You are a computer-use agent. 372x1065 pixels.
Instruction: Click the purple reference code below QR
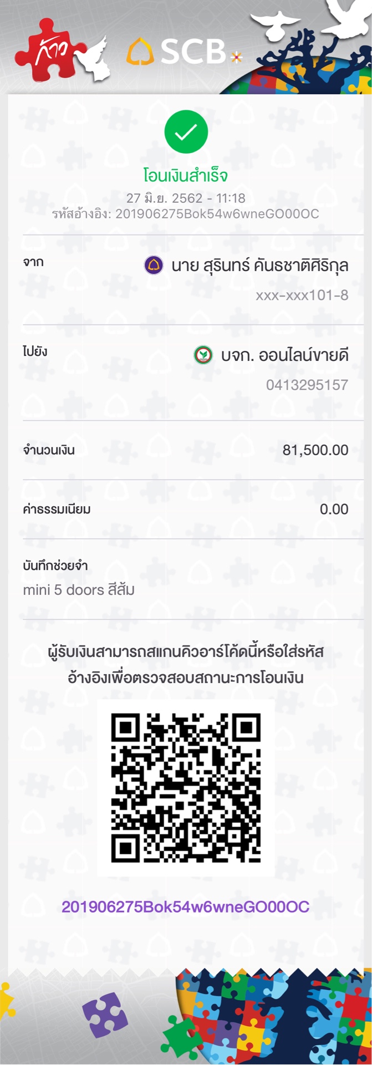click(186, 906)
